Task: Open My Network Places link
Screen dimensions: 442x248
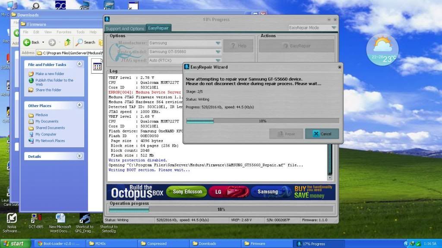Action: 50,141
